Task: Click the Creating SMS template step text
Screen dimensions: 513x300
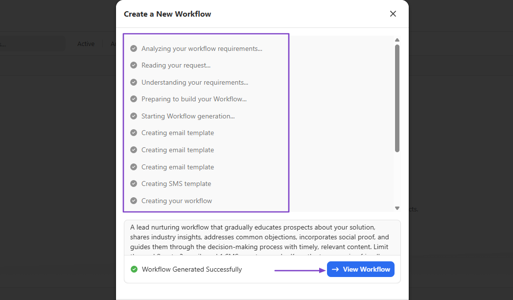Action: point(176,184)
